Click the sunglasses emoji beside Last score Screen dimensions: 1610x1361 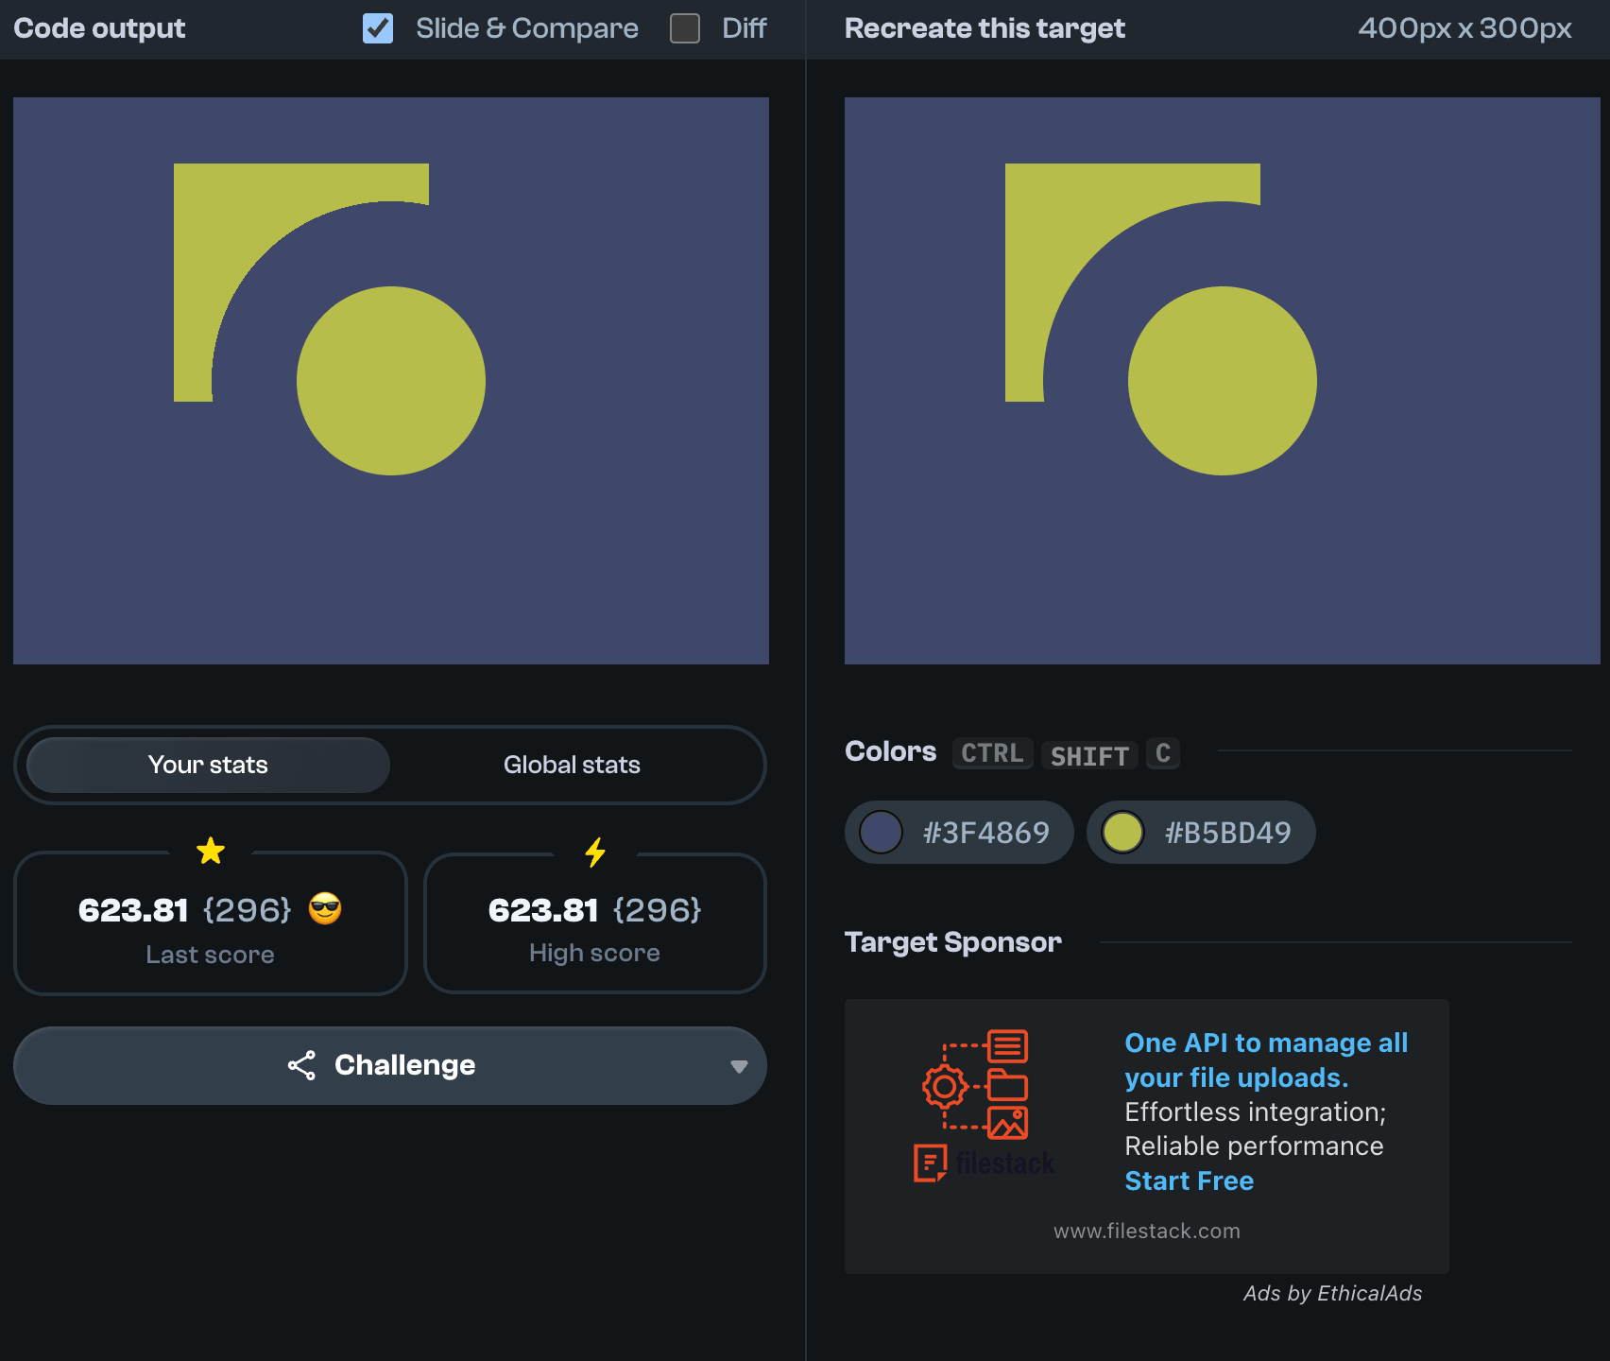tap(325, 908)
